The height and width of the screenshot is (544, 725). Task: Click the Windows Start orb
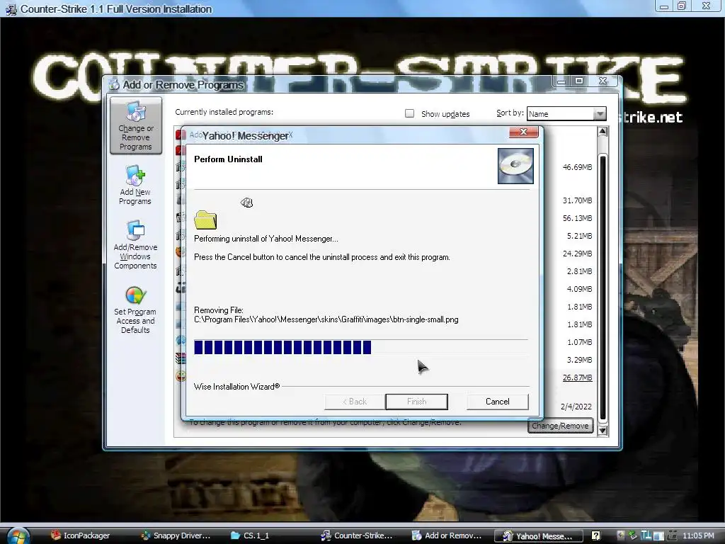[18, 535]
